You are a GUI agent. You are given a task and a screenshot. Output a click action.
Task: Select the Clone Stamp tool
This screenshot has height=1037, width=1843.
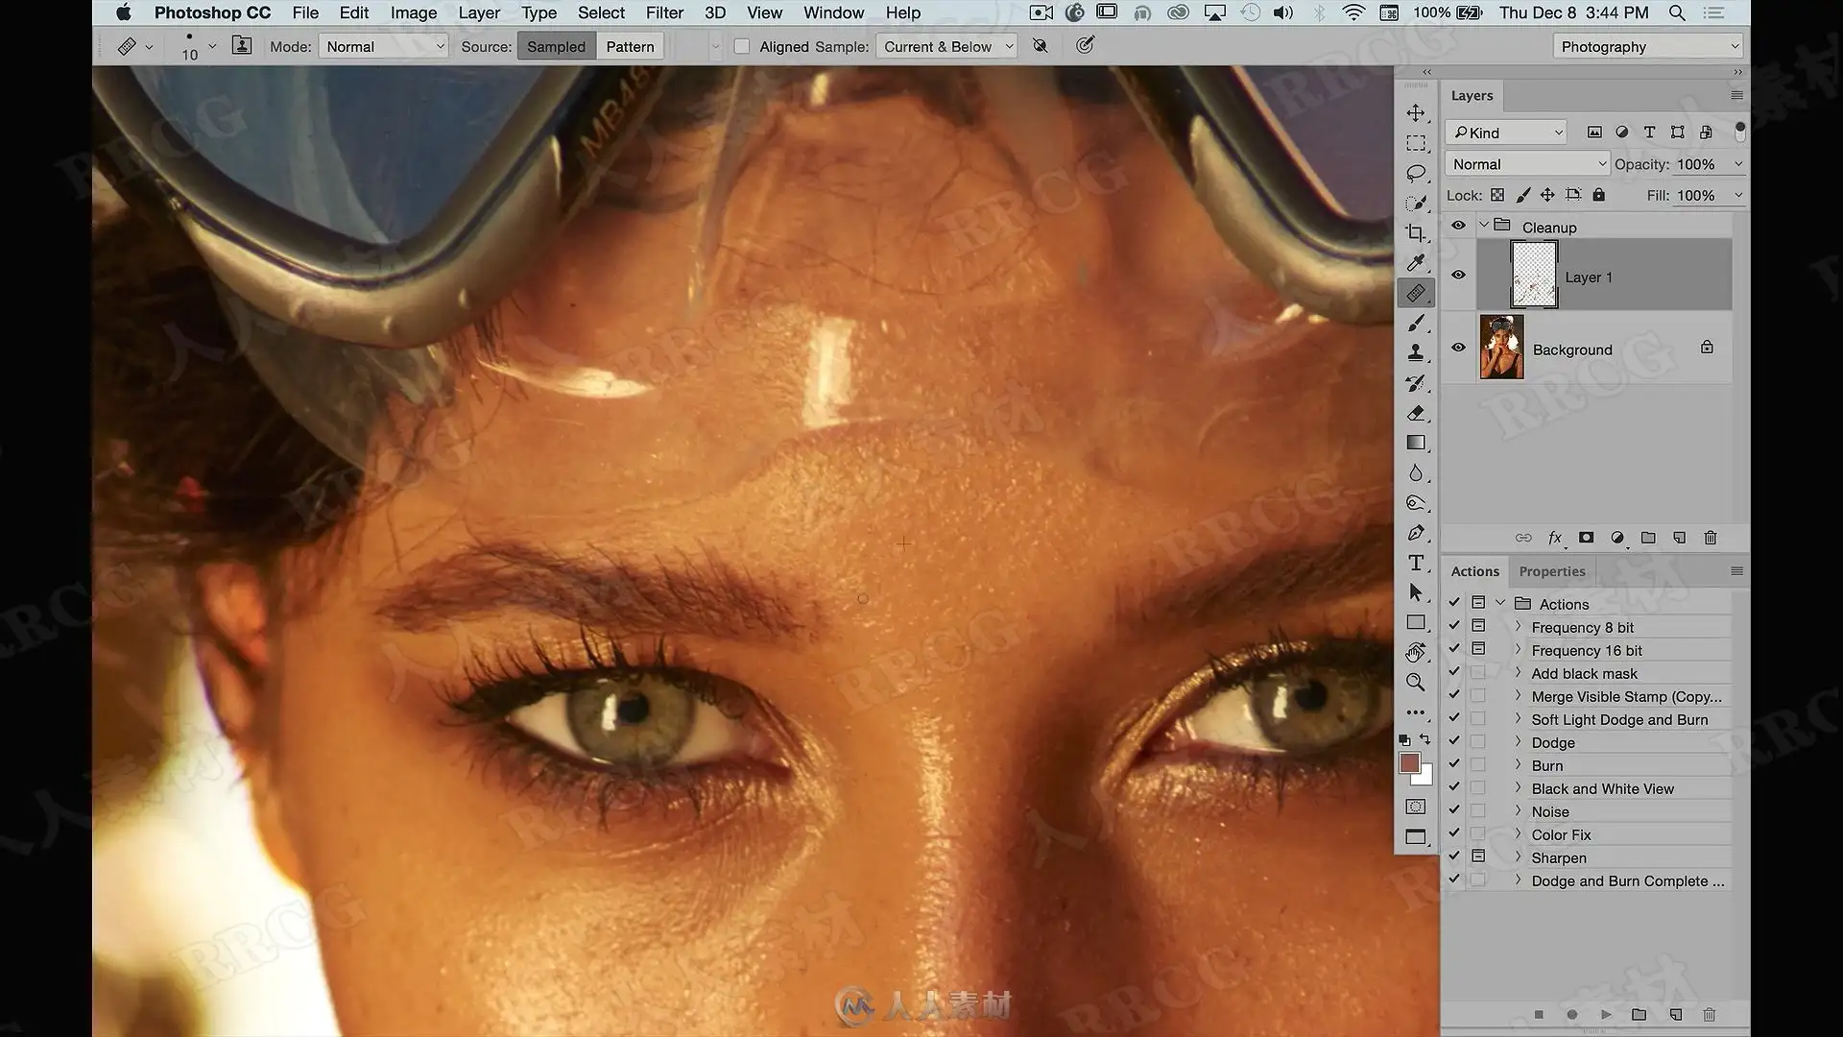1416,353
